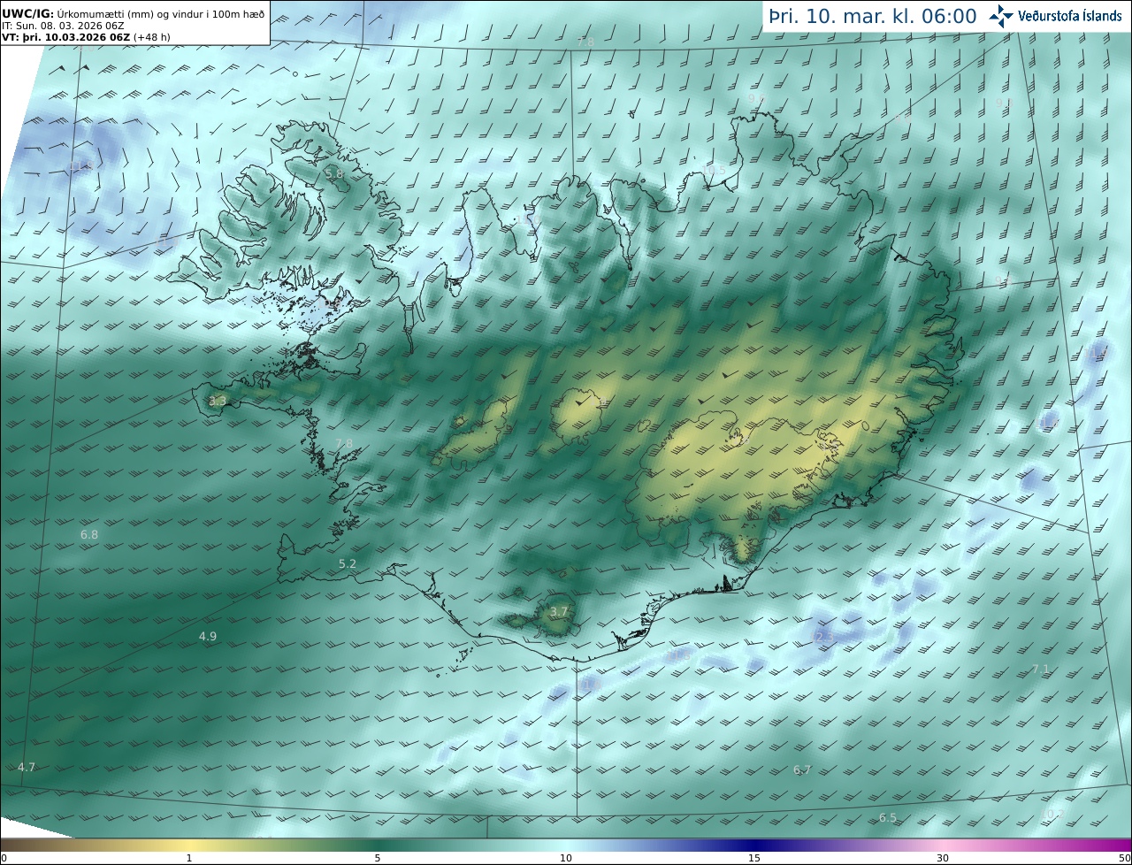The height and width of the screenshot is (865, 1132).
Task: Click the 5.2 value label
Action: tap(348, 563)
